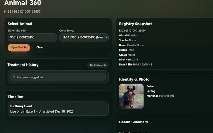
Task: Click the 'Health Summary' heading
Action: pos(134,122)
